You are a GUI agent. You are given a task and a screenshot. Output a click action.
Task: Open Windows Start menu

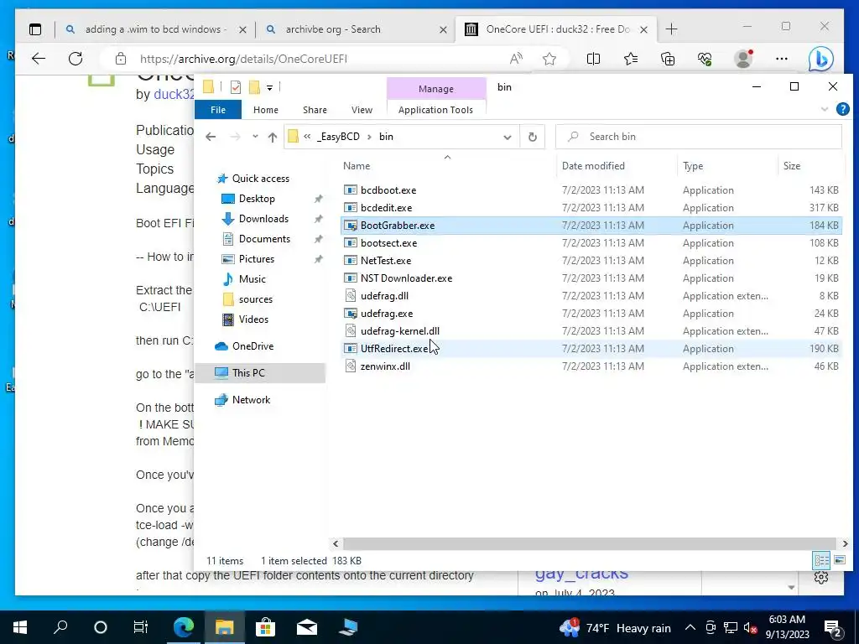(20, 627)
